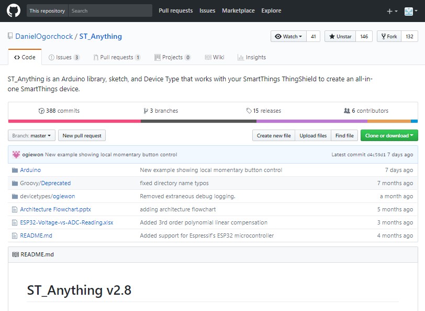Open the Wiki tab
425x311 pixels.
click(215, 57)
